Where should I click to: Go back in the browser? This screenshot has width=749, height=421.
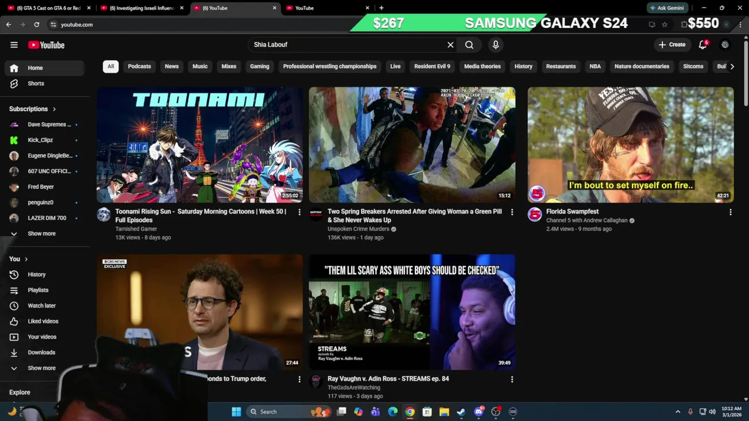point(8,25)
